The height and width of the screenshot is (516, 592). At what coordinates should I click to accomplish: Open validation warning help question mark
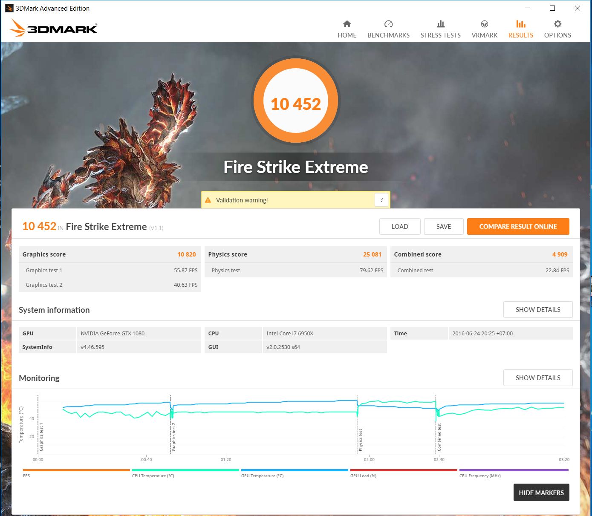381,200
